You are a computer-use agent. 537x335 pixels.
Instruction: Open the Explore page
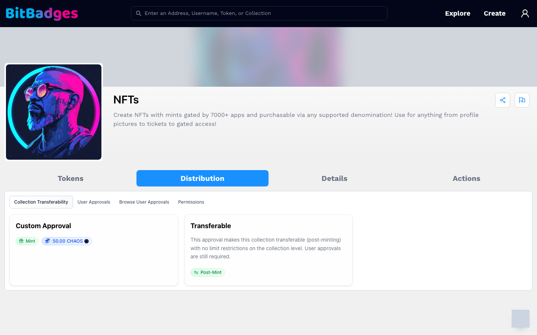click(458, 13)
